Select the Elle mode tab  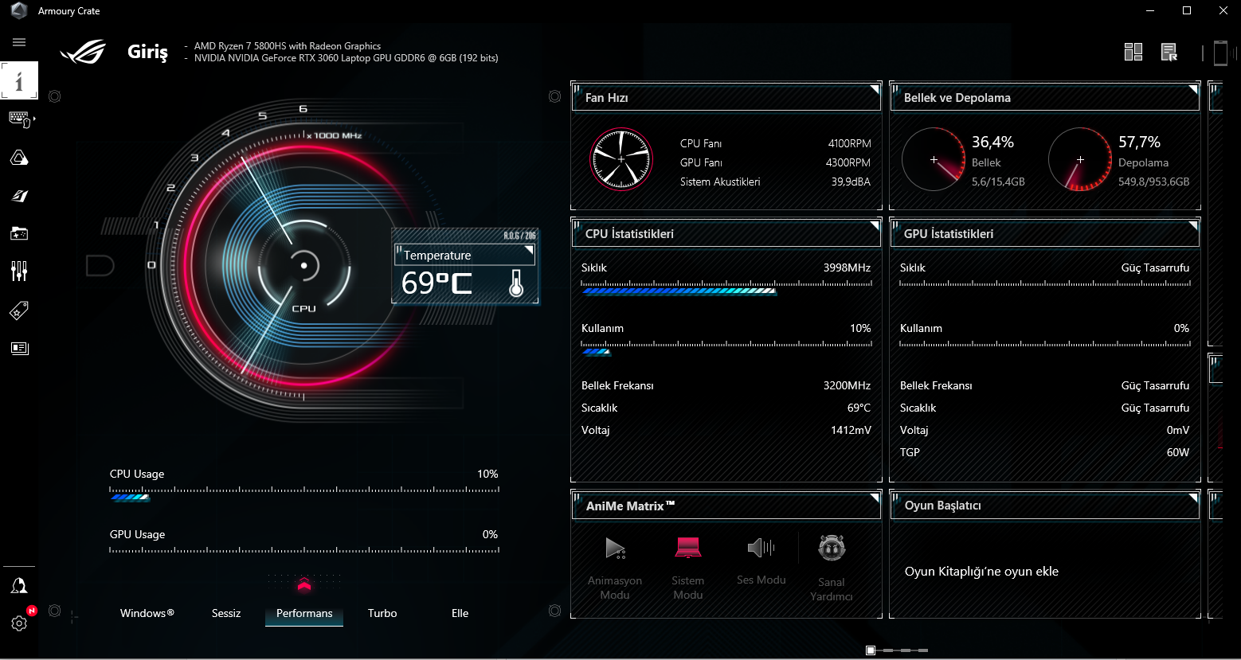pyautogui.click(x=460, y=613)
